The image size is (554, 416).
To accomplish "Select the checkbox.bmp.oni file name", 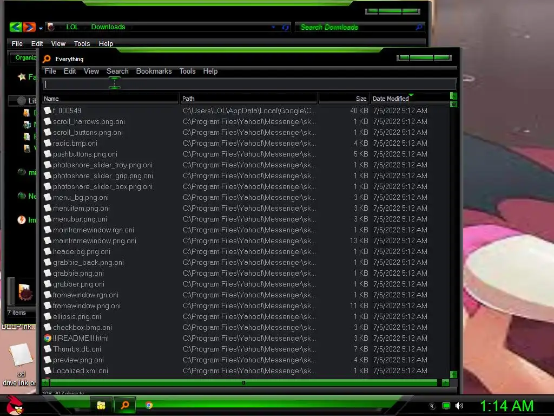I will [x=82, y=327].
